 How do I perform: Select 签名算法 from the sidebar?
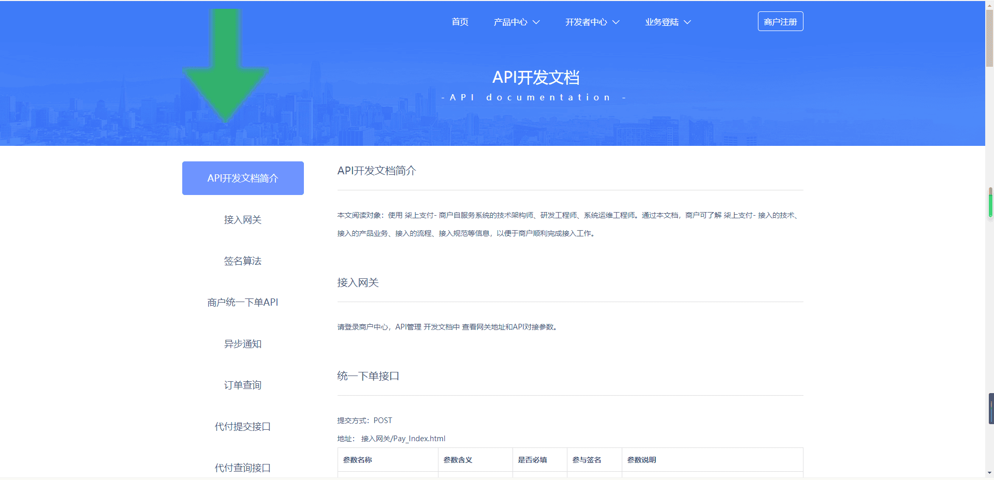tap(242, 261)
